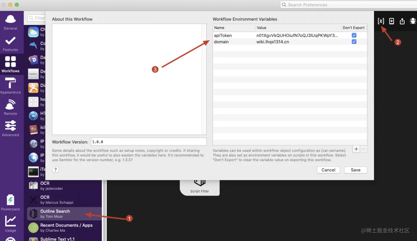Open the Powerpack section
This screenshot has width=417, height=241.
pyautogui.click(x=10, y=202)
